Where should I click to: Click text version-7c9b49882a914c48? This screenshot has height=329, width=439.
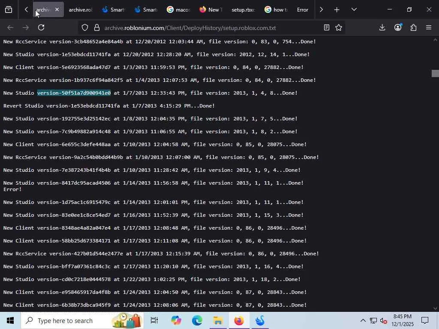[x=74, y=132]
